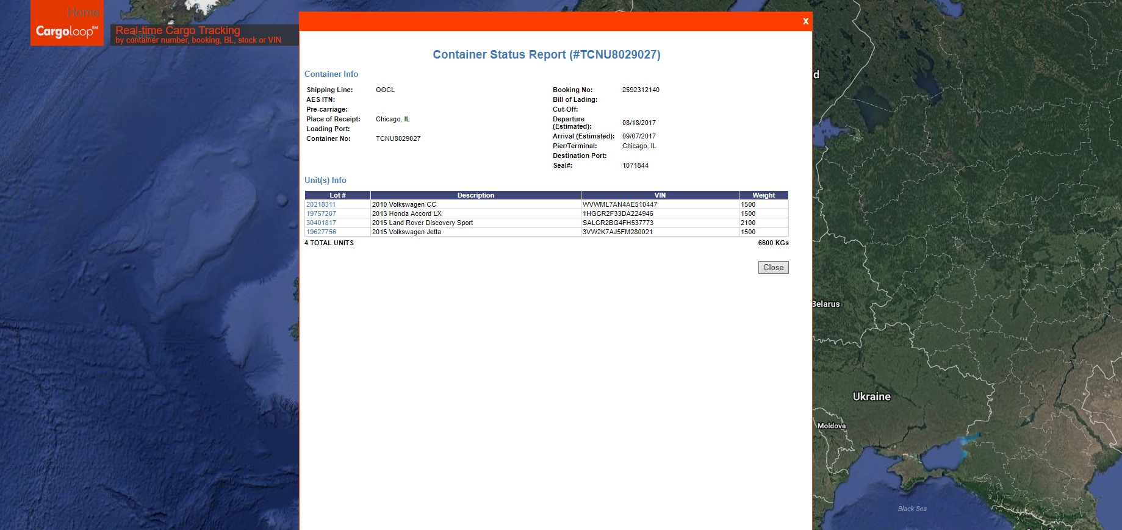This screenshot has width=1122, height=530.
Task: Click the 4 TOTAL UNITS text
Action: pyautogui.click(x=329, y=243)
